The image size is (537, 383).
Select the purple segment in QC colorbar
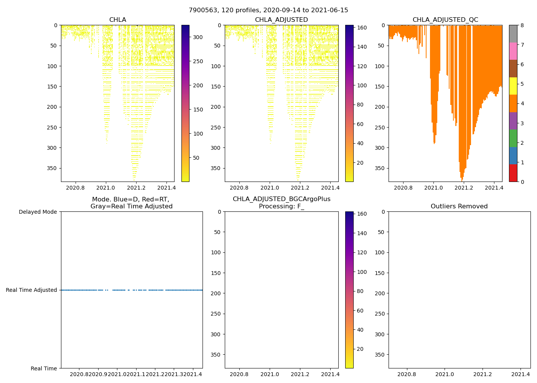(513, 121)
